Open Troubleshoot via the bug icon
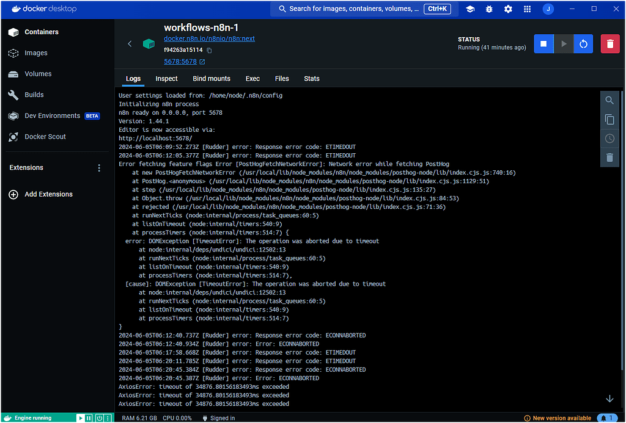Screen dimensions: 626x423 tap(489, 9)
